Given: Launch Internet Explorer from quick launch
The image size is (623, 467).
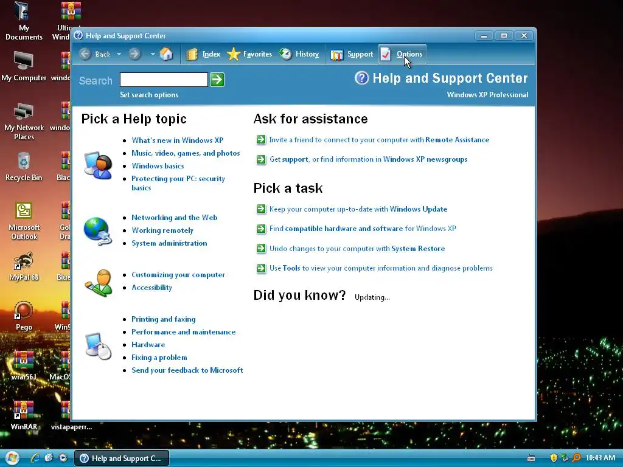Looking at the screenshot, I should (x=35, y=458).
